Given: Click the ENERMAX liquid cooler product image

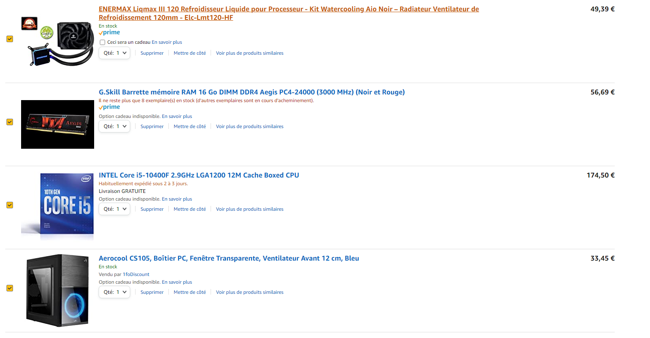Looking at the screenshot, I should (58, 42).
